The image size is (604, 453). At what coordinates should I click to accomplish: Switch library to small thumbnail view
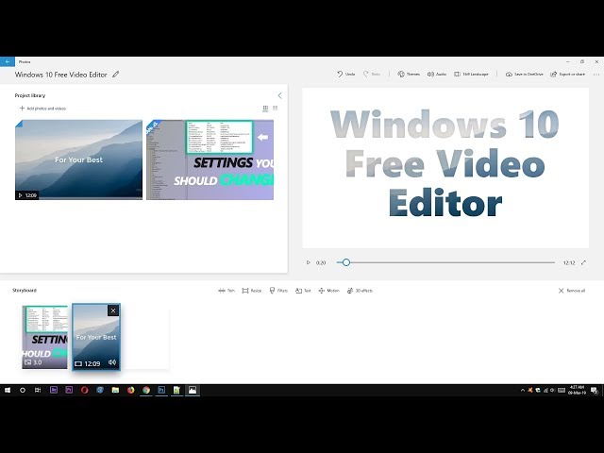click(275, 109)
